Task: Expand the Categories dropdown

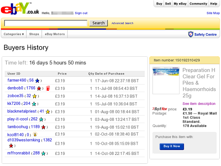Action: coord(14,34)
